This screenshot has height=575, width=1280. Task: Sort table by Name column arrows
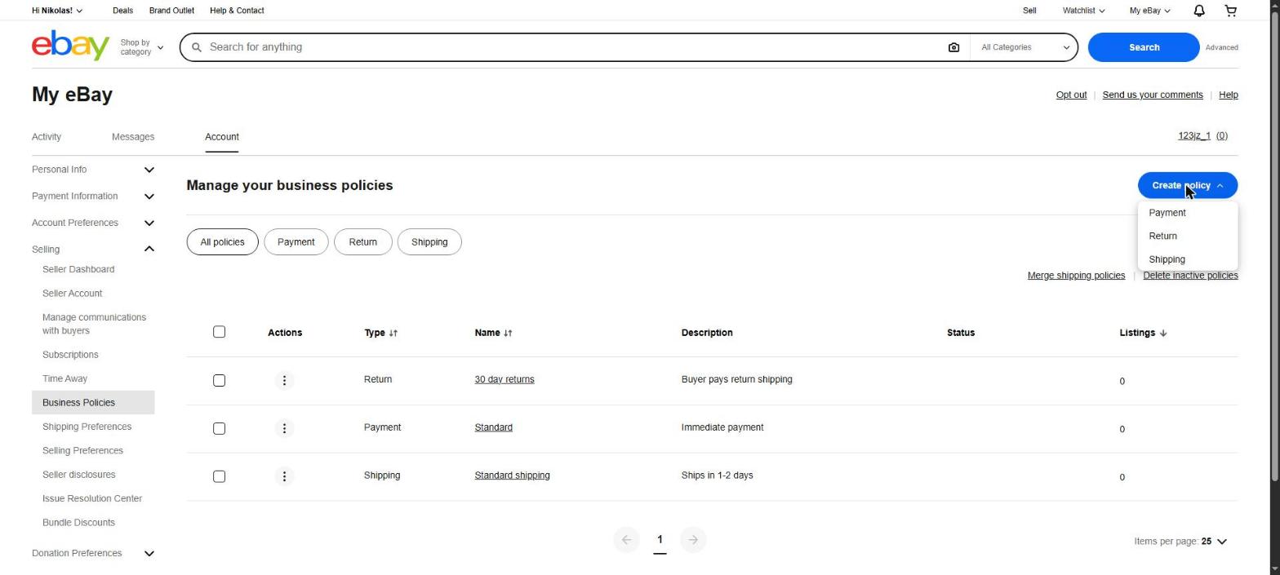tap(508, 333)
